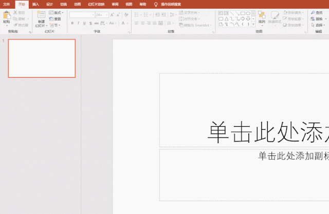
Task: Click the Cut scissors icon
Action: (x=15, y=12)
